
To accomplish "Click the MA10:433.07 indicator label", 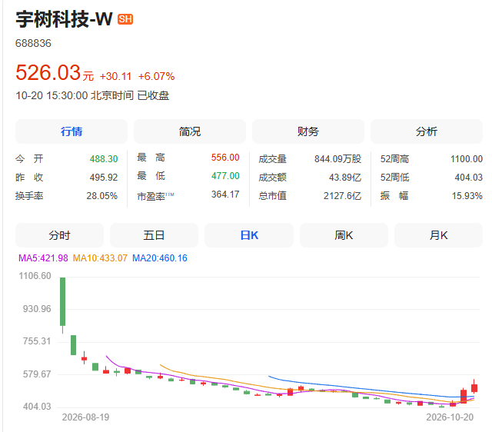I will pyautogui.click(x=100, y=258).
